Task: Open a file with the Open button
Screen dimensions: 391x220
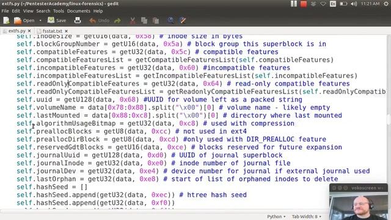Action: pos(24,20)
